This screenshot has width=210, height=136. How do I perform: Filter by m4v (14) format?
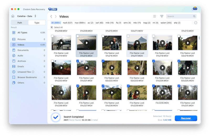pyautogui.click(x=109, y=23)
